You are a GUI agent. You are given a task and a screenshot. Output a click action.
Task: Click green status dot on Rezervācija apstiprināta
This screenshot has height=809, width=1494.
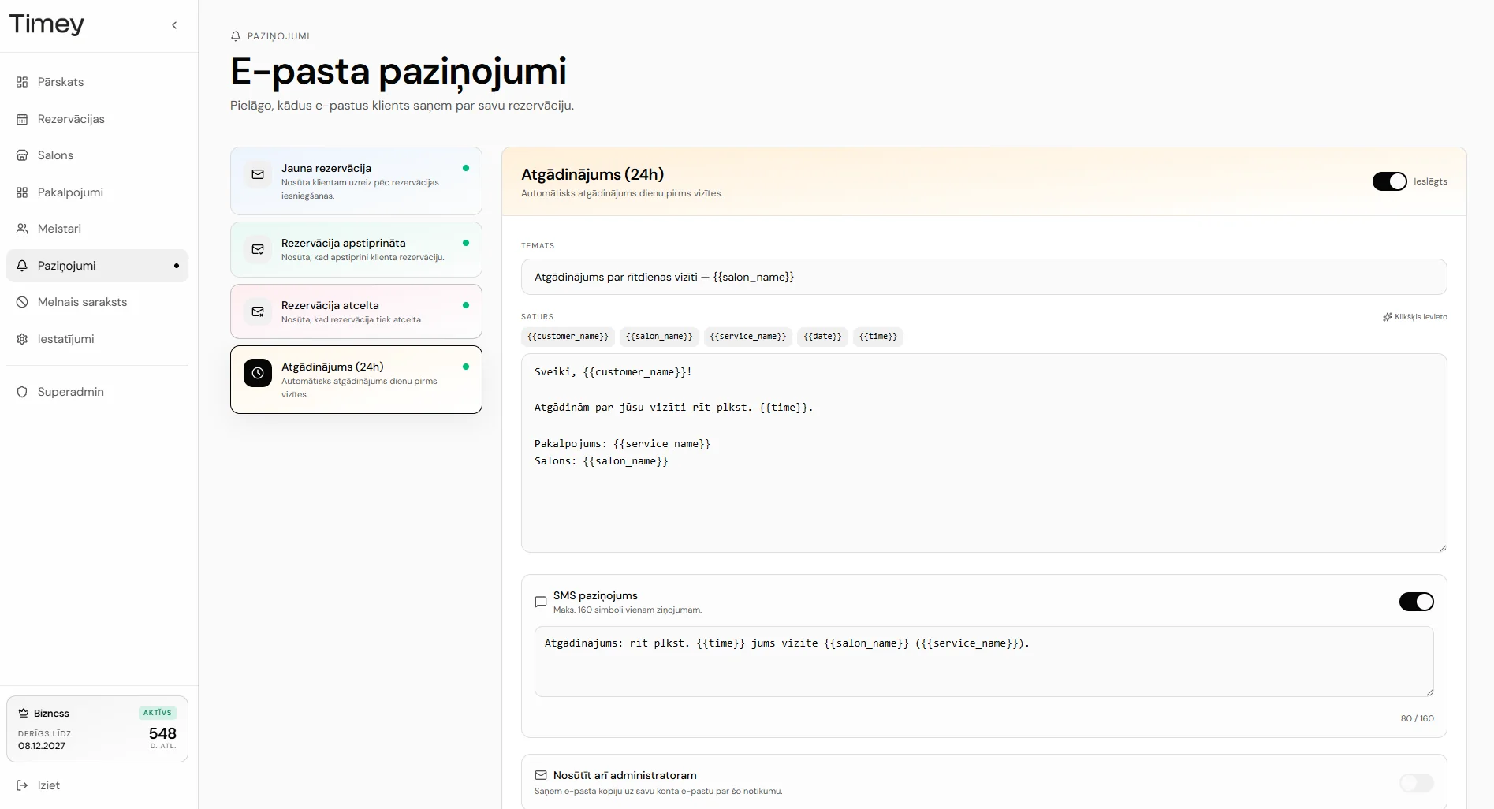(x=466, y=243)
